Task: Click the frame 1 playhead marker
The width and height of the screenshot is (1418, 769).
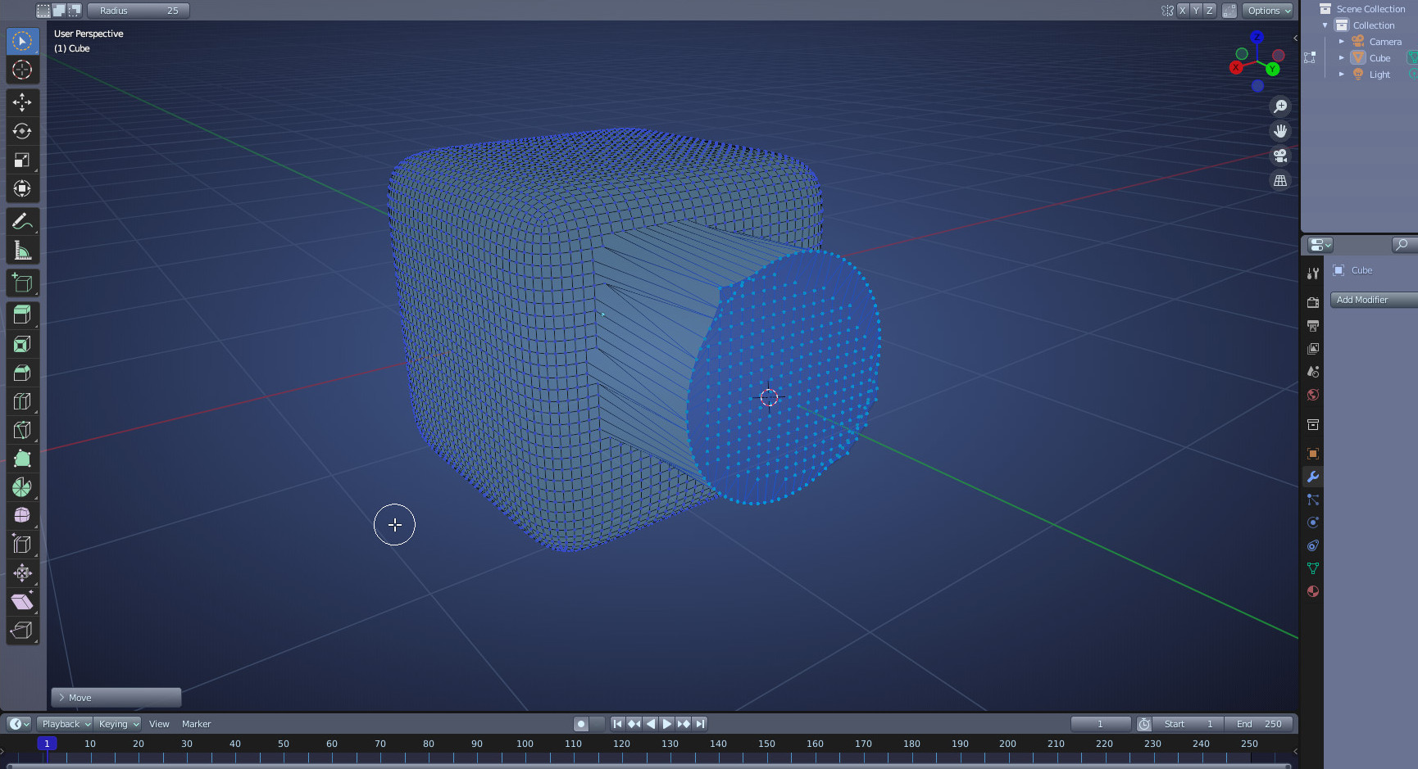Action: pos(47,744)
